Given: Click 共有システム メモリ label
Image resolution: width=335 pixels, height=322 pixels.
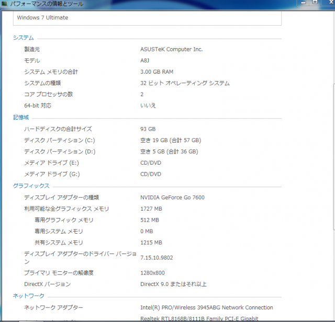Looking at the screenshot, I should [59, 243].
